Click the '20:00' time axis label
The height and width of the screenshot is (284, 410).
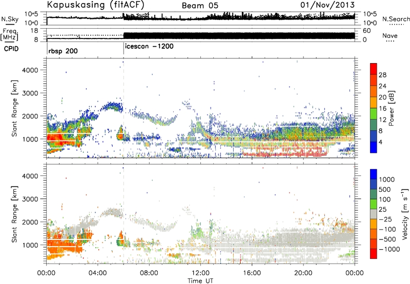(303, 273)
